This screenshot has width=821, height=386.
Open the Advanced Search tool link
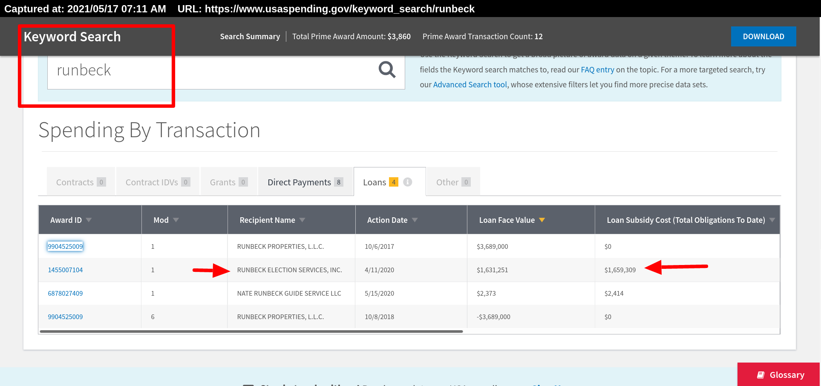pos(470,84)
